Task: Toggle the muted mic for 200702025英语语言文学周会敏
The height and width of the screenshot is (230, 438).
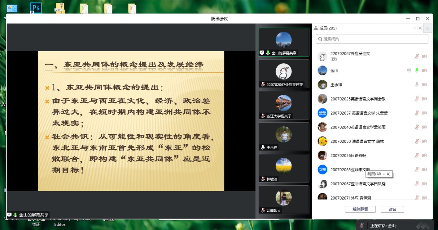Action: [x=417, y=99]
